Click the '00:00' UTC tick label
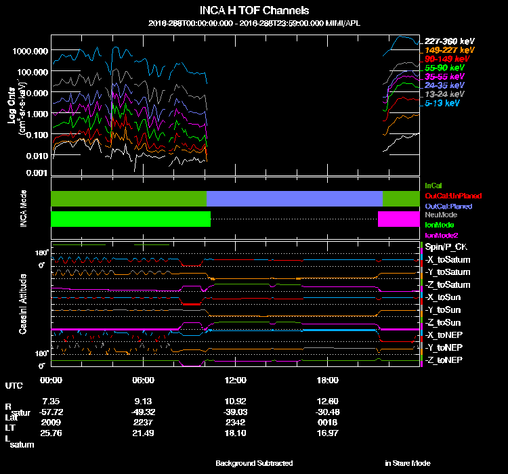The width and height of the screenshot is (508, 474). [x=51, y=380]
